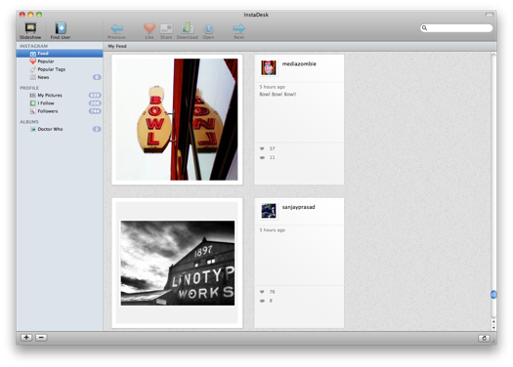The image size is (513, 367).
Task: Click the Popular heart icon in sidebar
Action: tap(32, 61)
